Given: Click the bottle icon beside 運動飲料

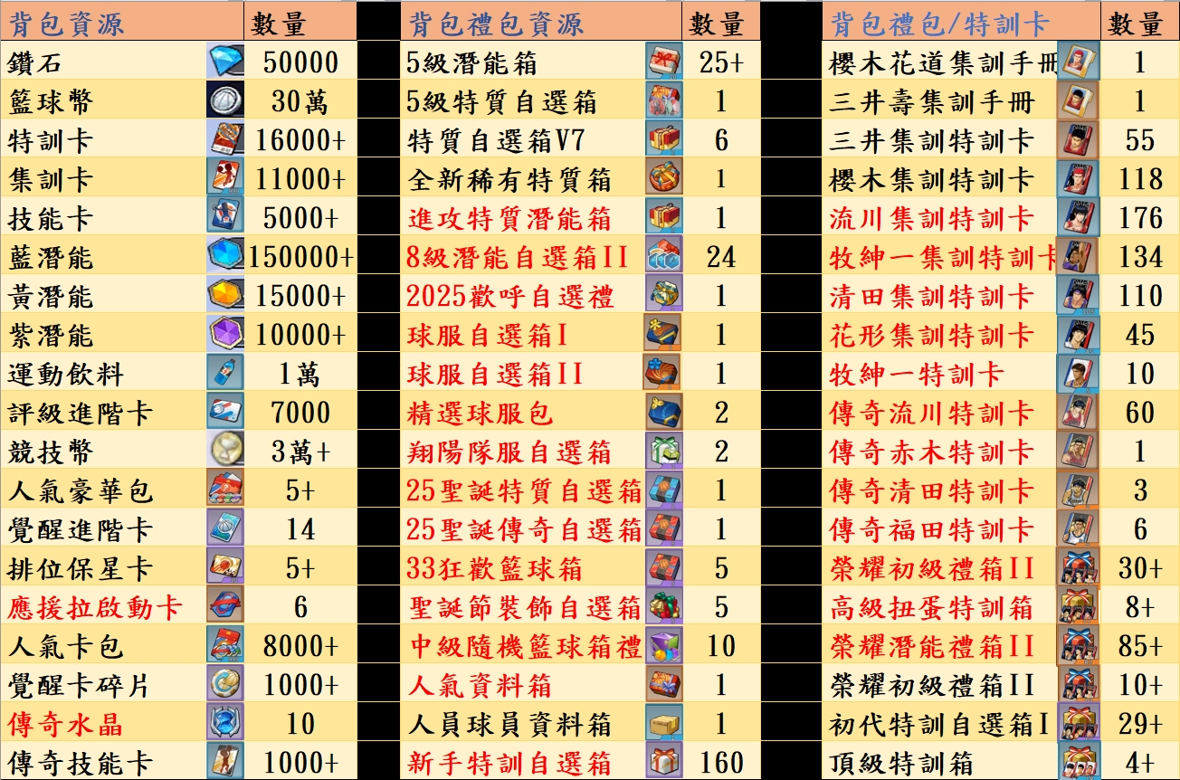Looking at the screenshot, I should 224,373.
